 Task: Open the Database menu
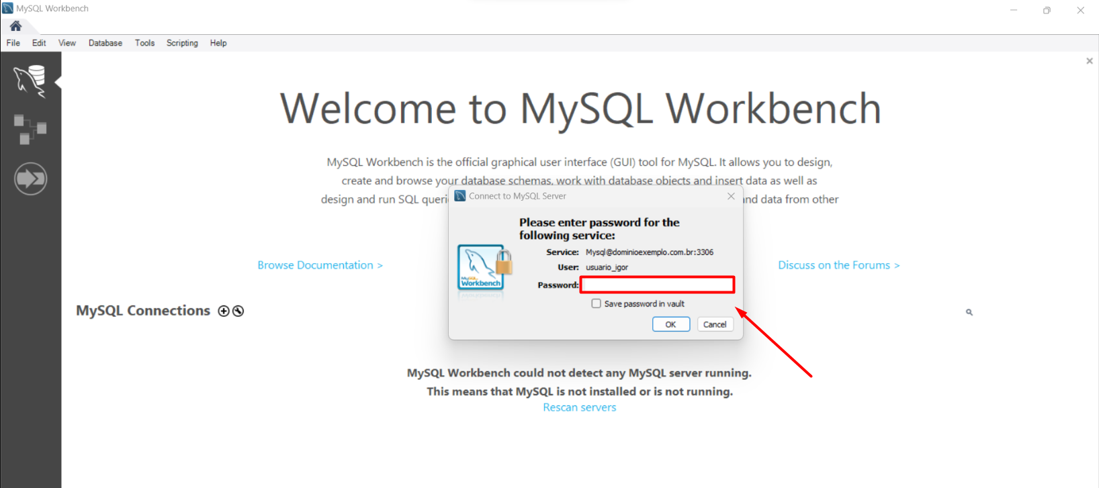105,43
